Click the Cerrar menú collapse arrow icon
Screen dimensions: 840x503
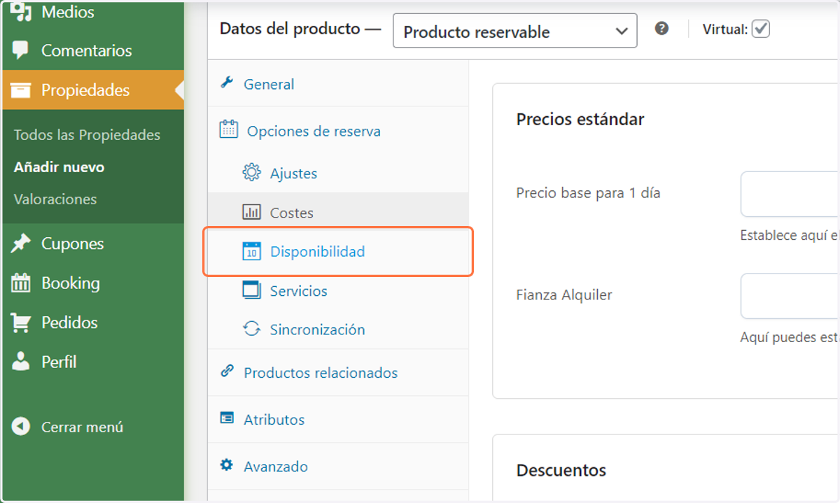(x=21, y=426)
